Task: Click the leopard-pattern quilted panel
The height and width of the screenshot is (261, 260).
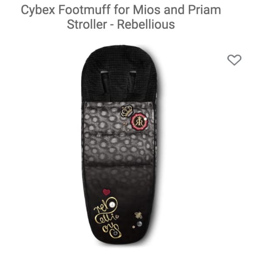Action: pyautogui.click(x=119, y=133)
